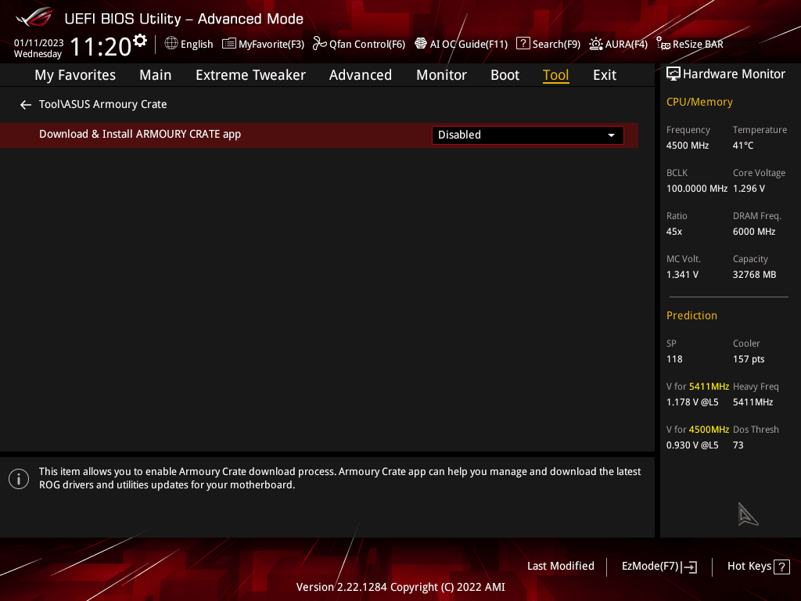Click the dropdown arrow next to Disabled
The image size is (801, 601).
click(611, 135)
